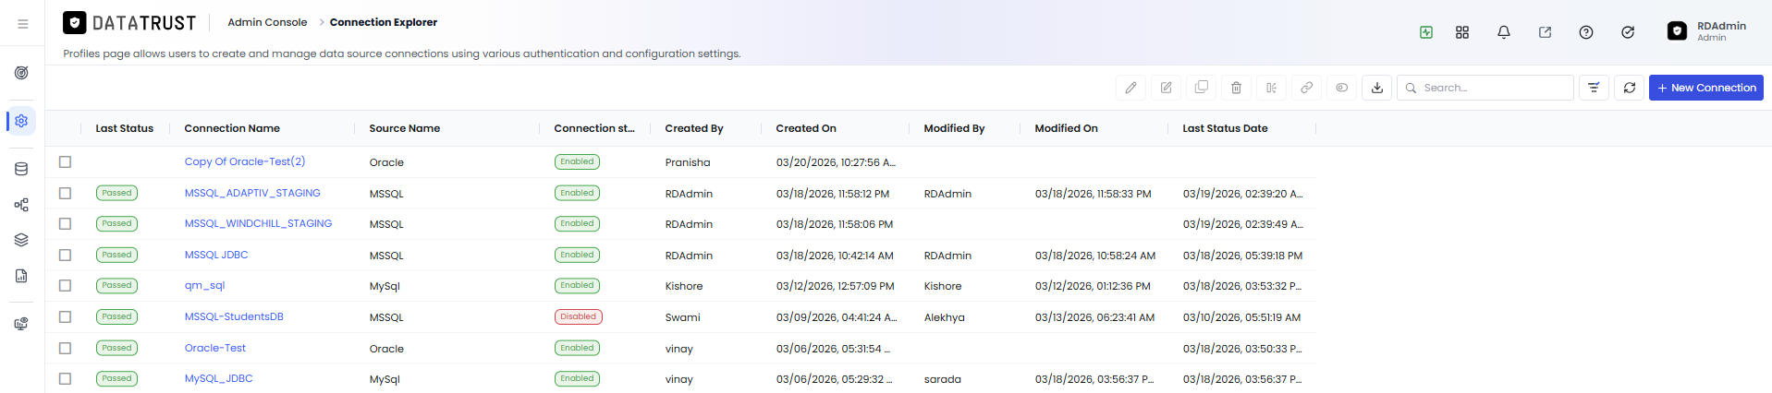Sort by Created On column header

point(806,128)
